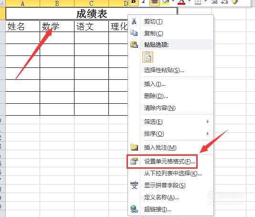This screenshot has width=255, height=217.
Task: Click the decrease decimal icon
Action: [224, 2]
